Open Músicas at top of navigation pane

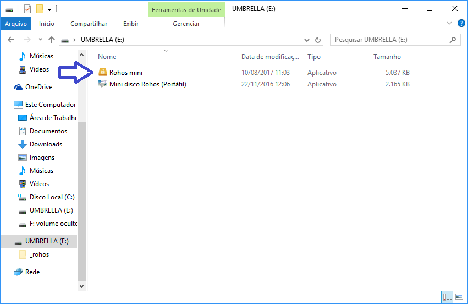36,56
